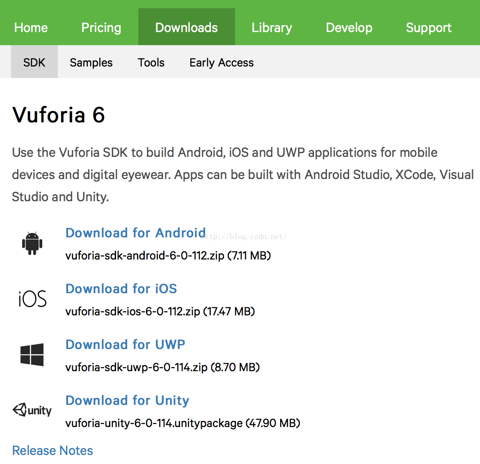
Task: Click the Windows UWP logo icon
Action: [x=32, y=355]
